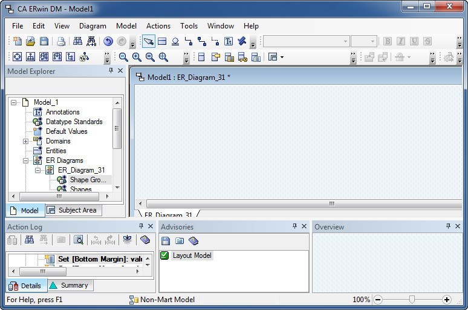The height and width of the screenshot is (310, 468).
Task: Switch to the Subject Area tab
Action: tap(72, 210)
